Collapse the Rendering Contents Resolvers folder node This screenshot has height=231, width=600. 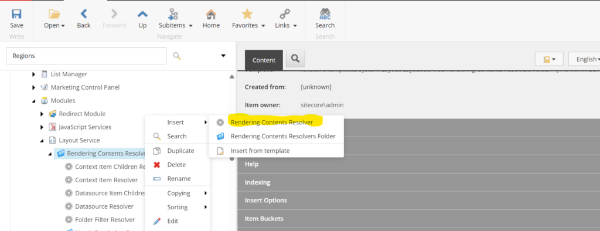50,154
